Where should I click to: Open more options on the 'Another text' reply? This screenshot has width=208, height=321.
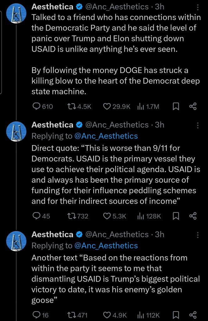(198, 235)
